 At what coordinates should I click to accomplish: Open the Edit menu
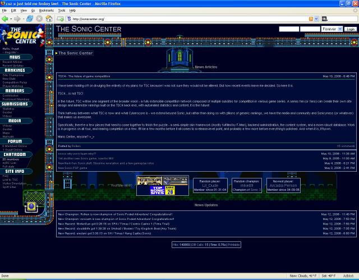pos(13,11)
